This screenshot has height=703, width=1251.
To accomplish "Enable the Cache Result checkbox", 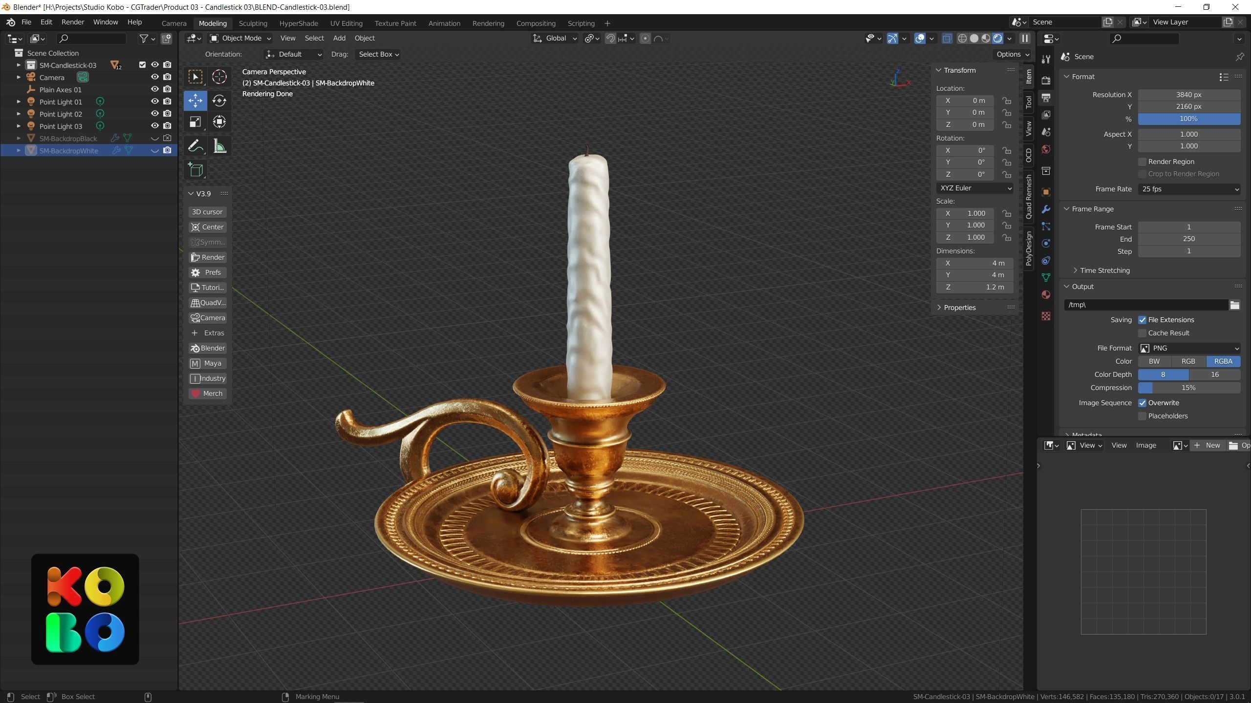I will coord(1142,333).
